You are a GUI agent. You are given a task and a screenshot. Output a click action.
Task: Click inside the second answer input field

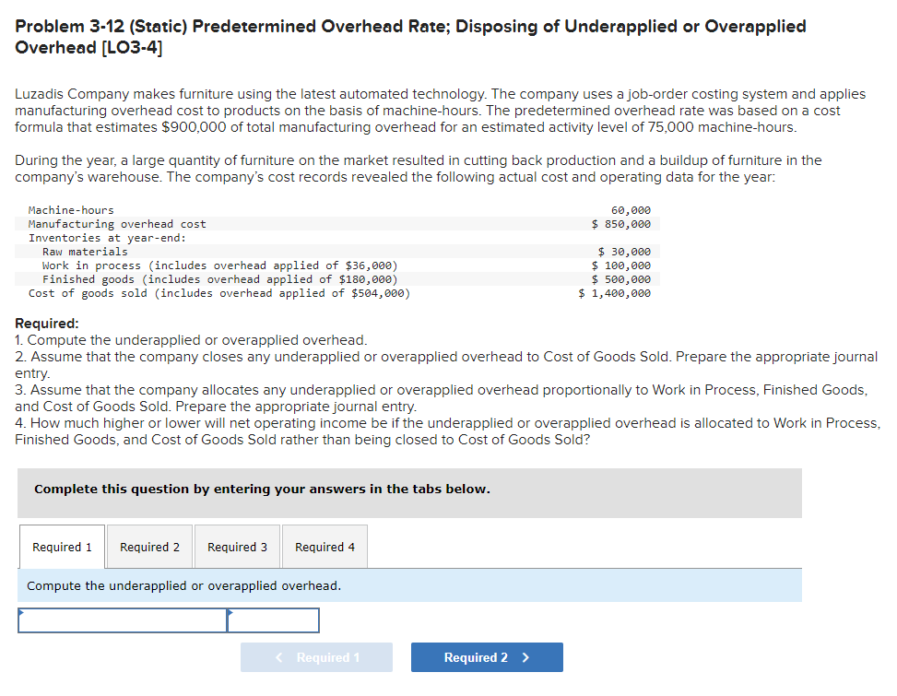point(273,620)
